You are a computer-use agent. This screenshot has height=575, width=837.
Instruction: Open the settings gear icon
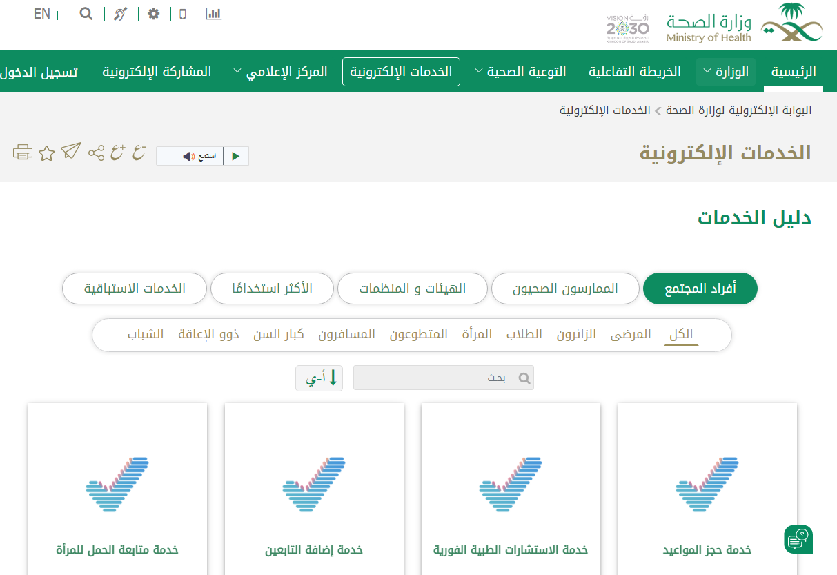pos(154,14)
